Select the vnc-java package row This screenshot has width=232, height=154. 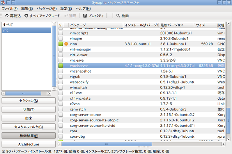142,60
